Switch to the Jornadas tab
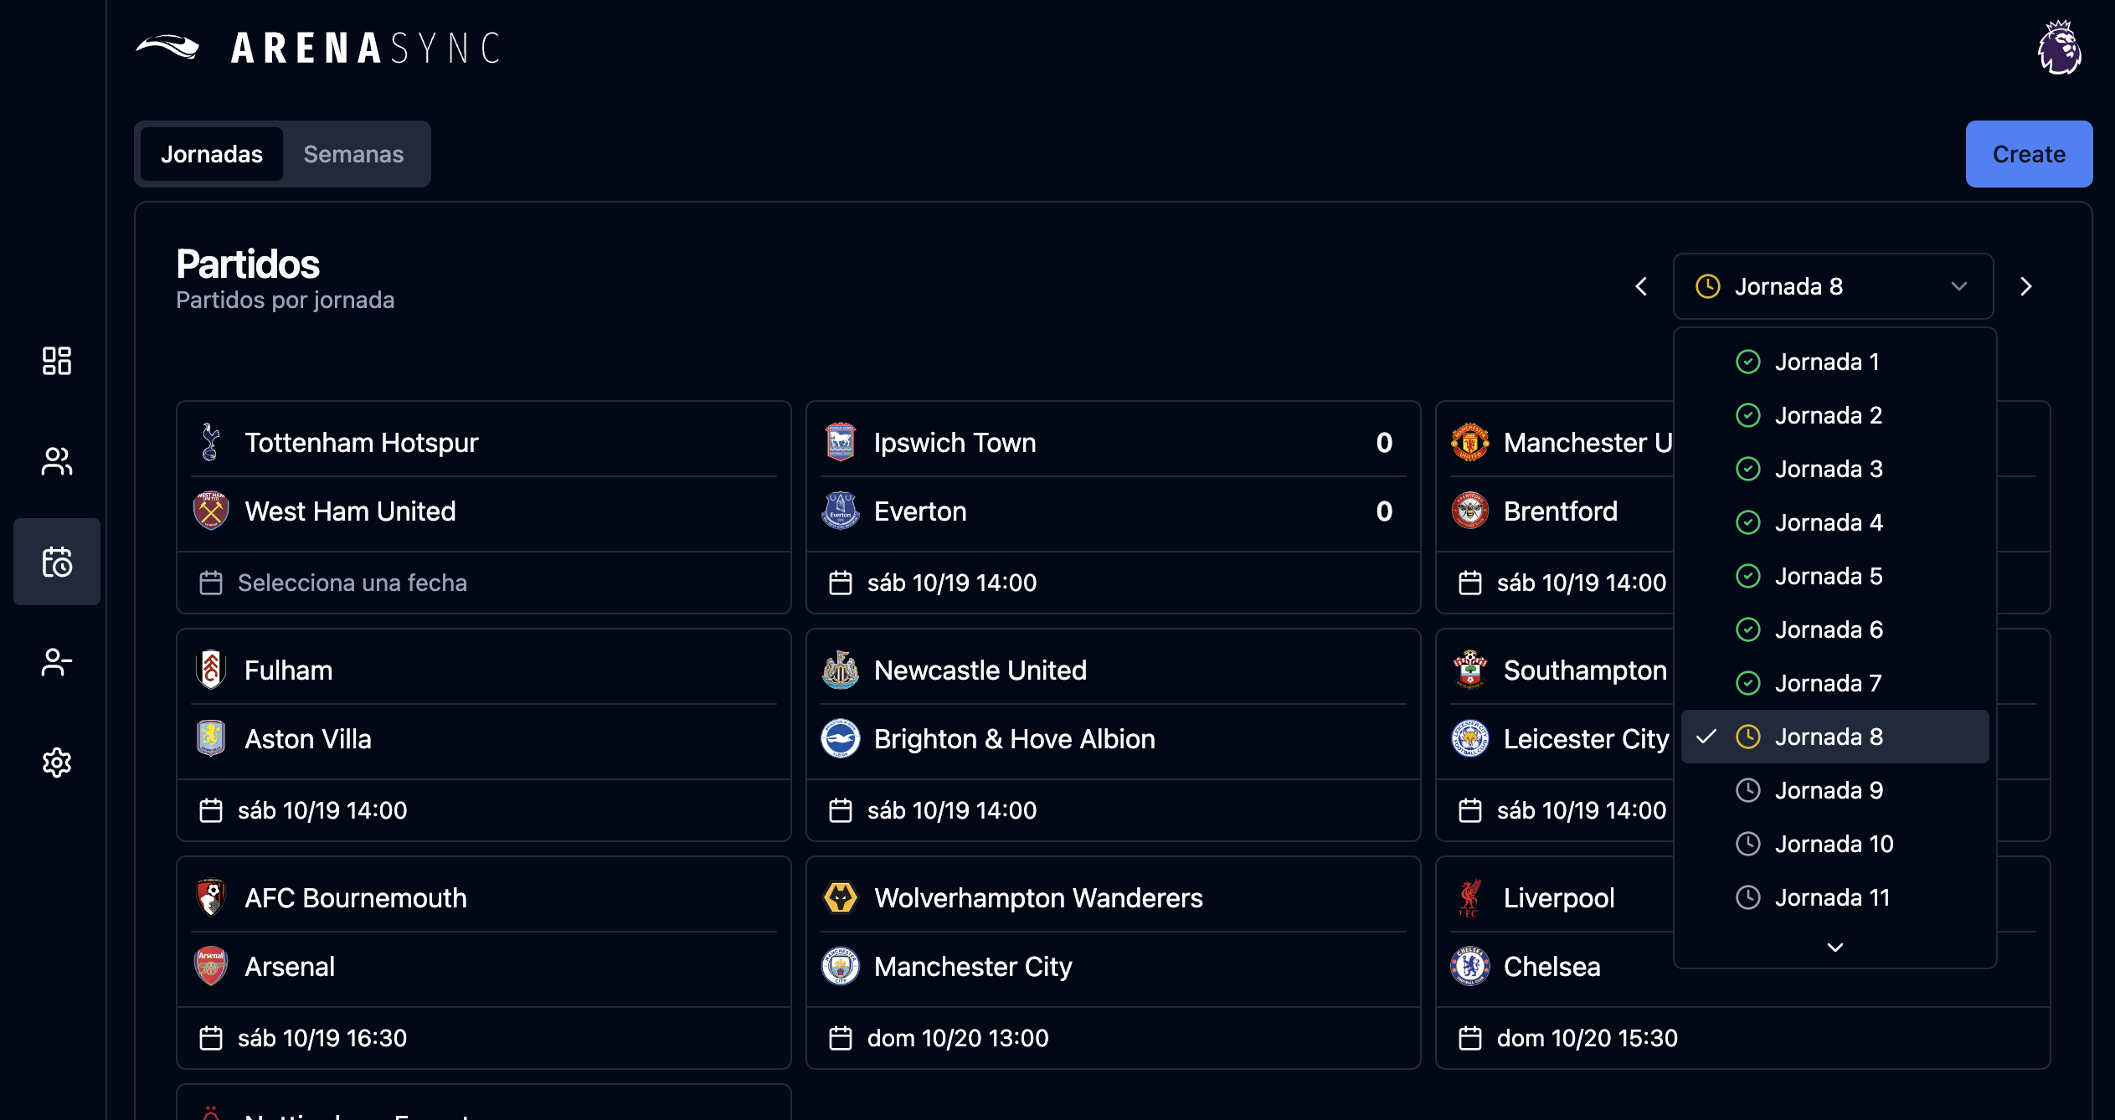This screenshot has height=1120, width=2115. click(211, 154)
